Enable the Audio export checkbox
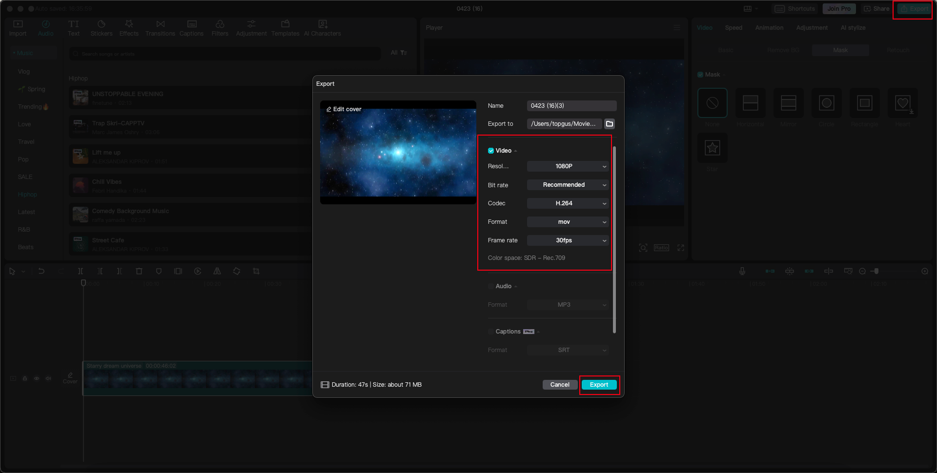This screenshot has width=937, height=473. [491, 286]
